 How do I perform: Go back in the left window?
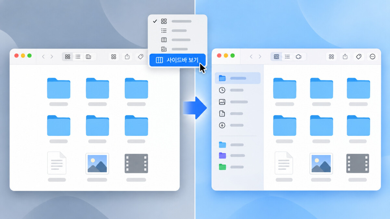pyautogui.click(x=43, y=57)
